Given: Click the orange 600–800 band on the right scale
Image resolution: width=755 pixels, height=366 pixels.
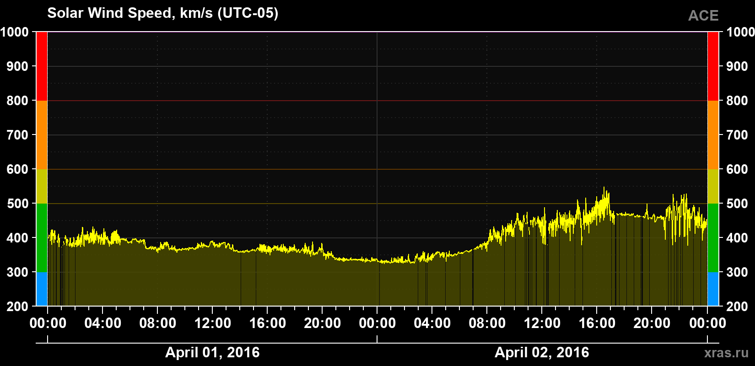Looking at the screenshot, I should [x=713, y=135].
